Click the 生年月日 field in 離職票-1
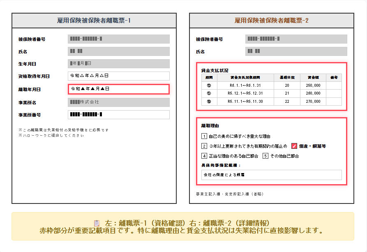Image resolution: width=367 pixels, height=252 pixels. [x=118, y=64]
